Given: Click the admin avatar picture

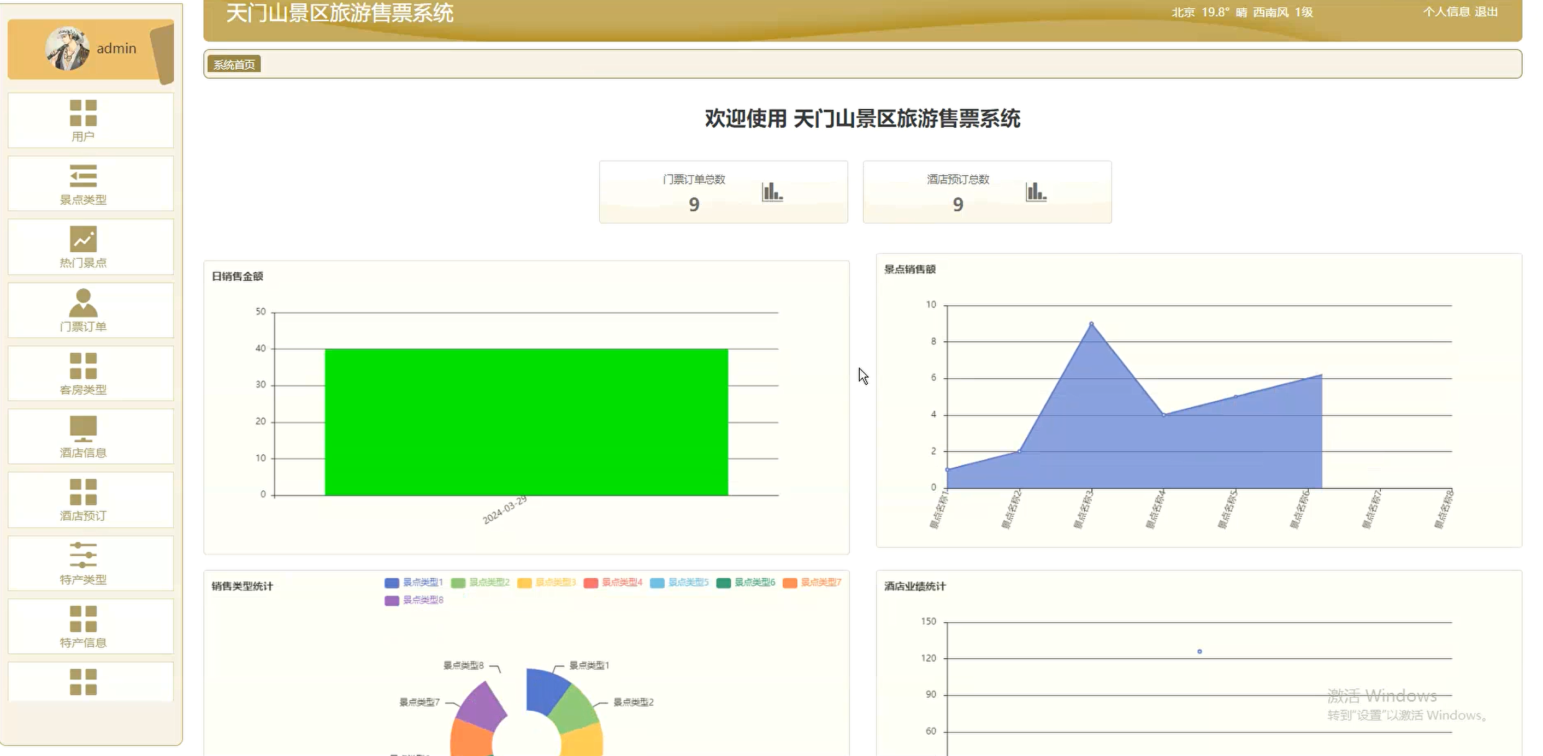Looking at the screenshot, I should click(x=67, y=49).
